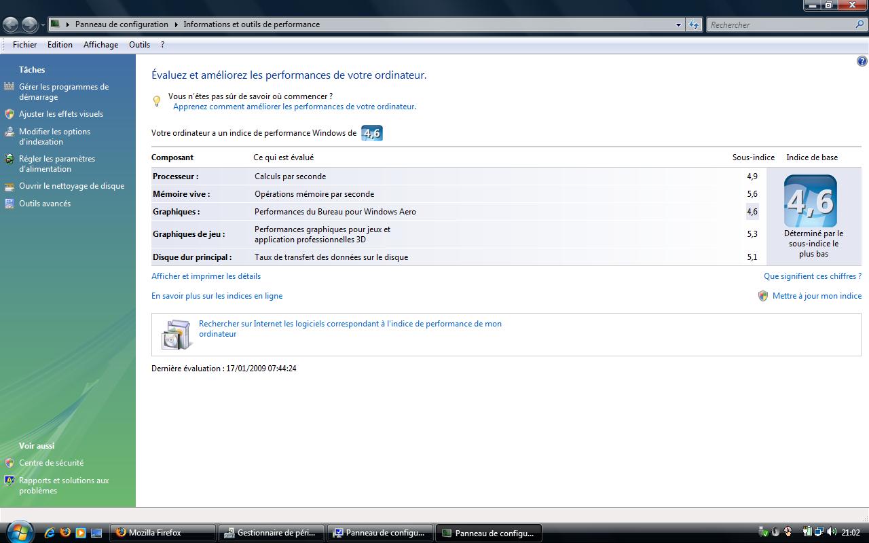The image size is (869, 543).
Task: Click the software box icon near Rechercher sur Internet
Action: pyautogui.click(x=177, y=334)
